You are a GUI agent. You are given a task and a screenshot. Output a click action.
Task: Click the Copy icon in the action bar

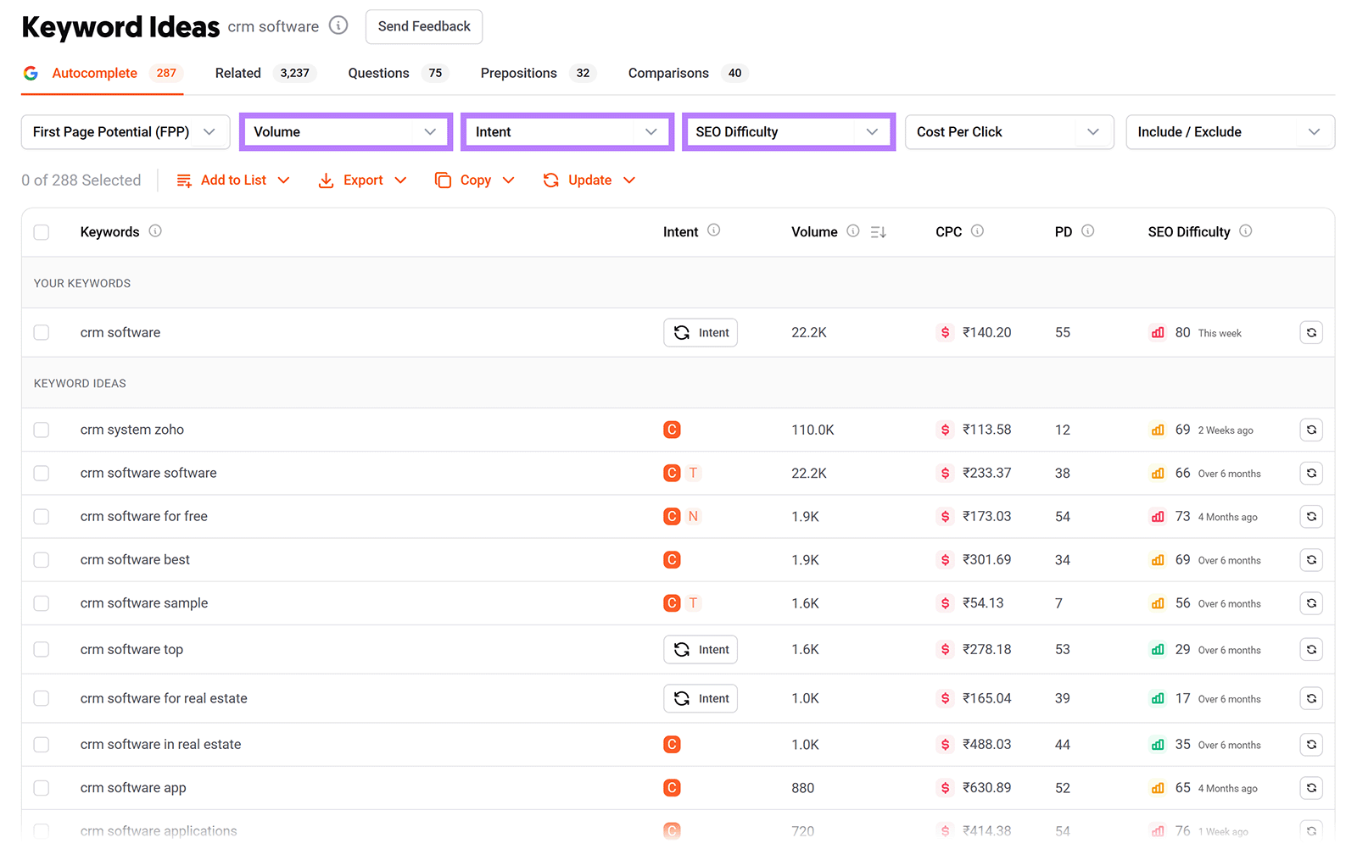(x=443, y=180)
